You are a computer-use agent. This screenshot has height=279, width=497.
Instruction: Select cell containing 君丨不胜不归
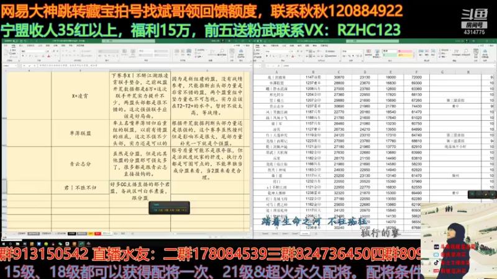coord(80,187)
